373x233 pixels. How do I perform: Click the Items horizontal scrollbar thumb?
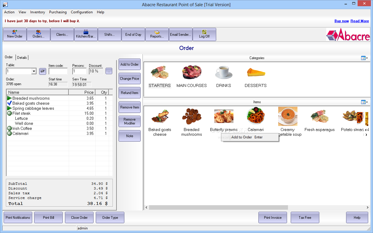[218, 208]
